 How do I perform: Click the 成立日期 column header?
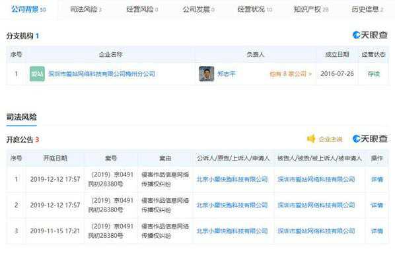[x=337, y=54]
